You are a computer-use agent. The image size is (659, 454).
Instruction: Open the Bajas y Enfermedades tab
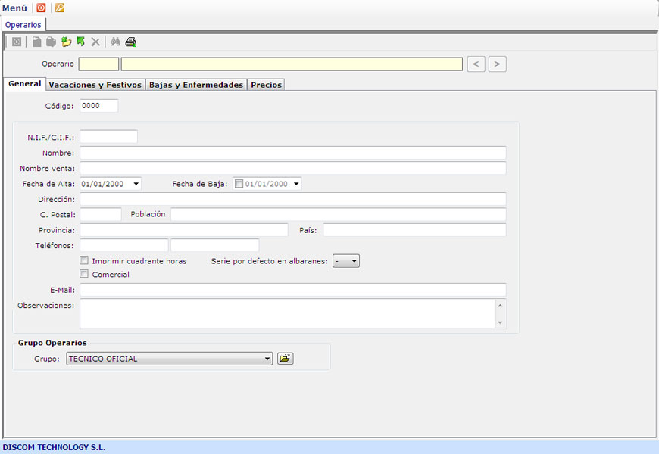click(x=195, y=85)
